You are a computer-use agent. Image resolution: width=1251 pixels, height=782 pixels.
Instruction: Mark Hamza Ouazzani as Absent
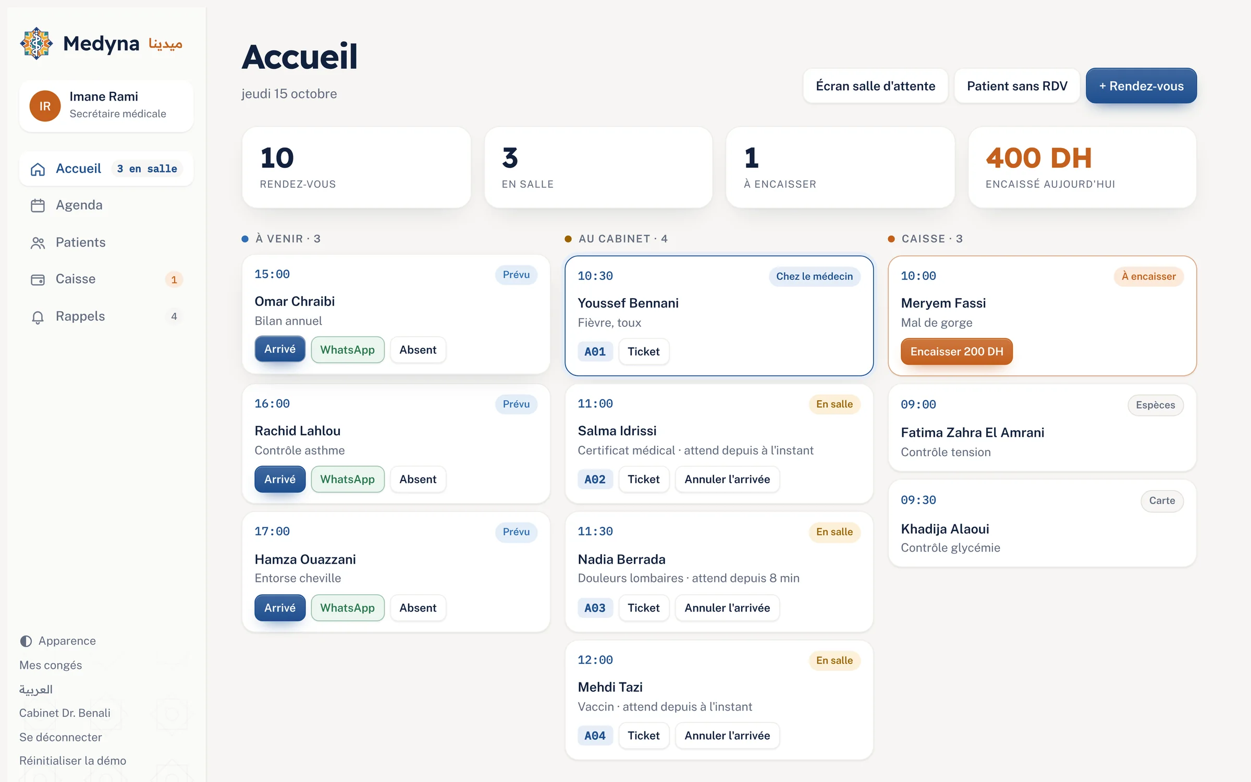coord(418,608)
